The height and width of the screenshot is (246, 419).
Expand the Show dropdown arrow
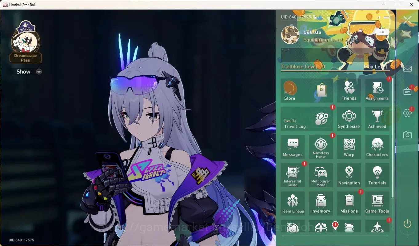click(39, 72)
